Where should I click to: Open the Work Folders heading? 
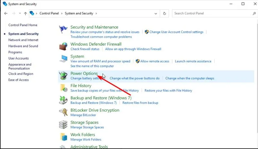[x=83, y=135]
